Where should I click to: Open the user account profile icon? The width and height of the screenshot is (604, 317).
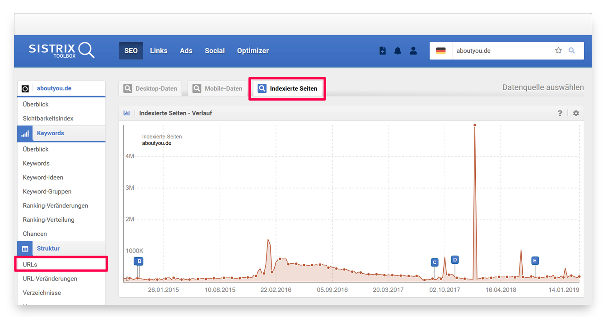click(x=413, y=51)
